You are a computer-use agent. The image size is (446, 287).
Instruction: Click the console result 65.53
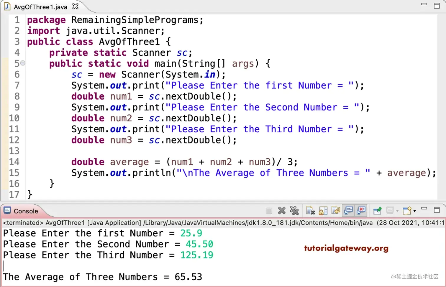pyautogui.click(x=188, y=277)
